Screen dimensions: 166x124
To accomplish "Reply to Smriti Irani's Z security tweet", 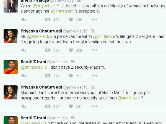I will click(24, 76).
